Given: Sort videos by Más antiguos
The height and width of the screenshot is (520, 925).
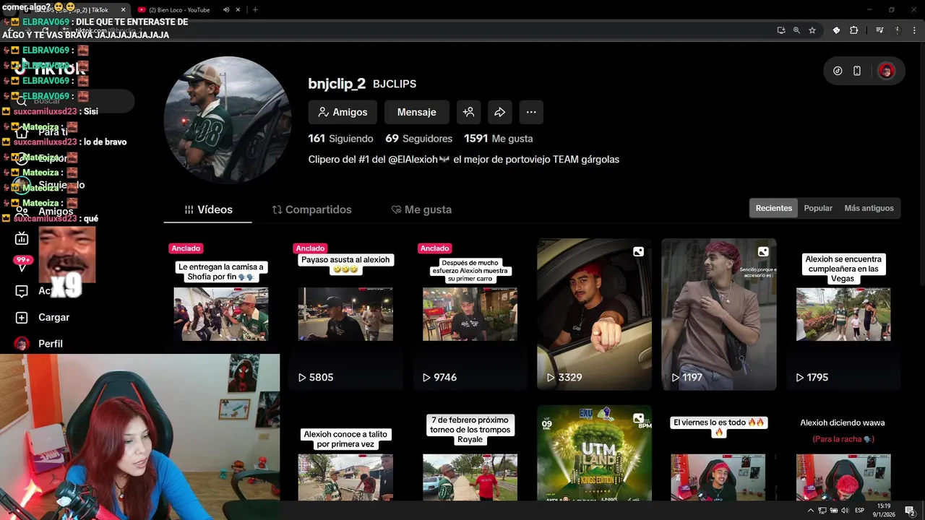Looking at the screenshot, I should (869, 208).
